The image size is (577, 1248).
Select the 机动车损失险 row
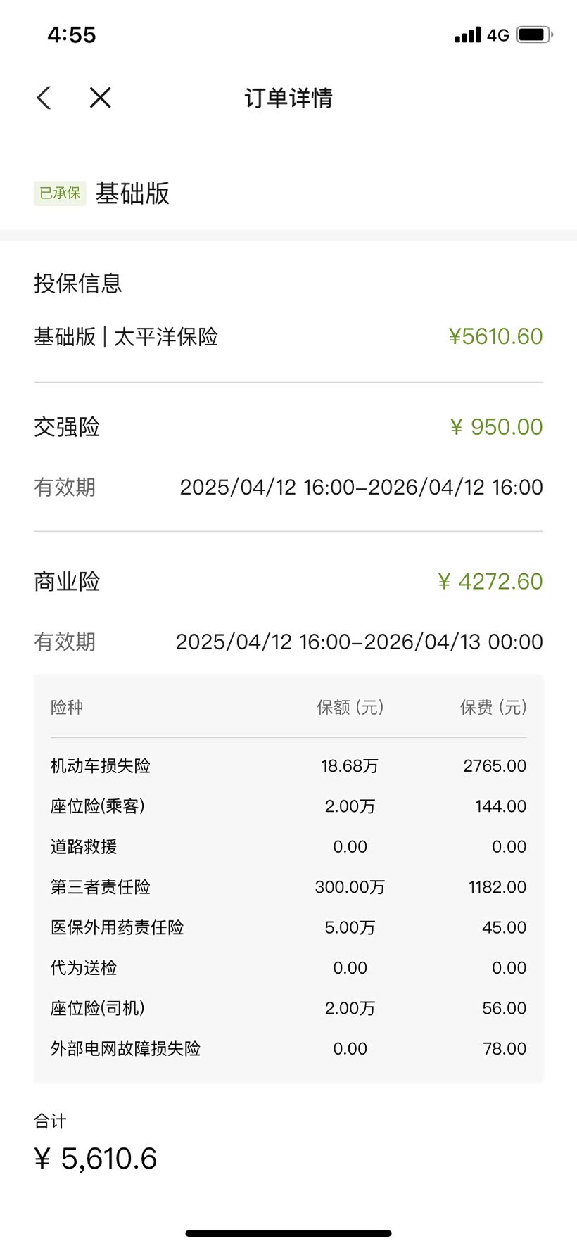click(288, 765)
